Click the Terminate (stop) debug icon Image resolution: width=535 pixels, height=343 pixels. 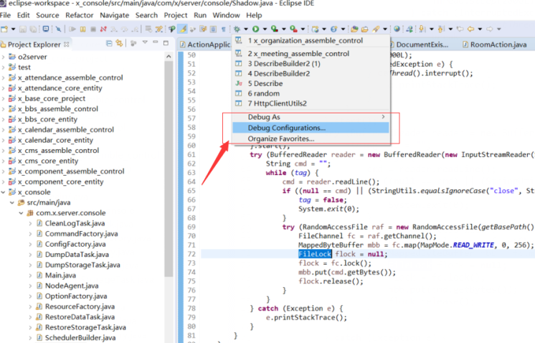pos(93,29)
